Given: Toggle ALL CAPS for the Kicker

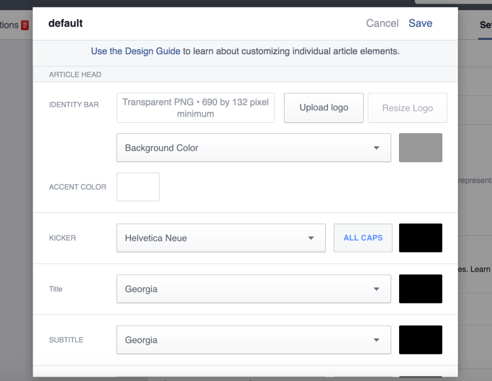Looking at the screenshot, I should [363, 238].
